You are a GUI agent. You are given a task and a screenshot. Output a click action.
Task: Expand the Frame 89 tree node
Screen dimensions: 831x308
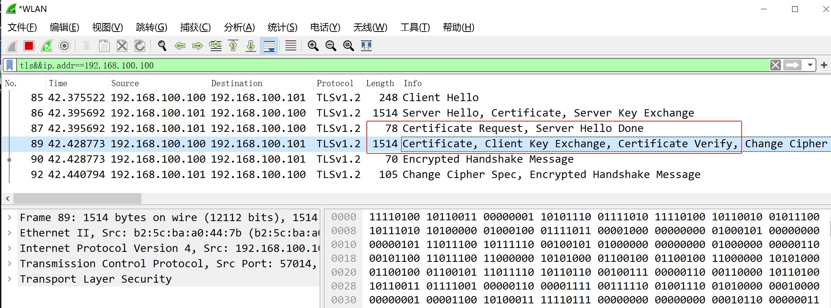10,218
